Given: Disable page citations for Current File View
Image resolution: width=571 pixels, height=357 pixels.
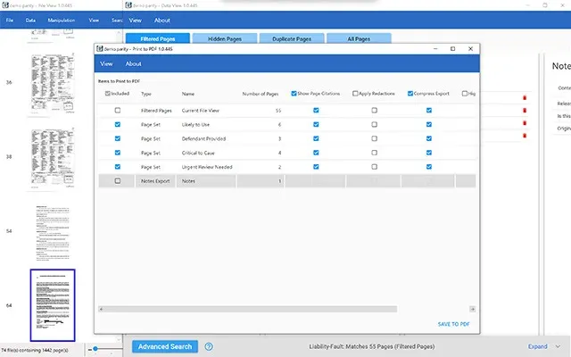Looking at the screenshot, I should pos(316,110).
